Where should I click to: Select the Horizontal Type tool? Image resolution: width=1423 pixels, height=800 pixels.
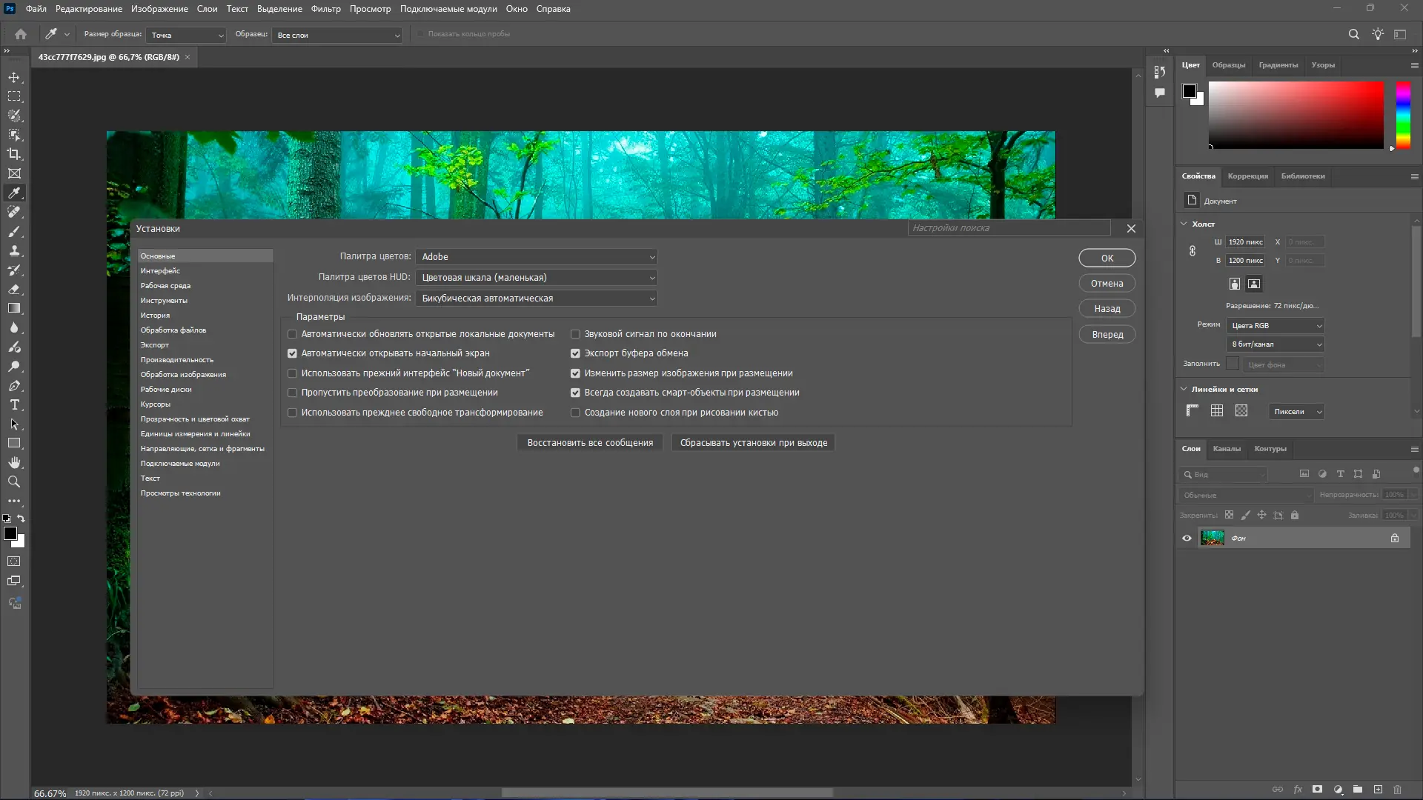coord(14,404)
